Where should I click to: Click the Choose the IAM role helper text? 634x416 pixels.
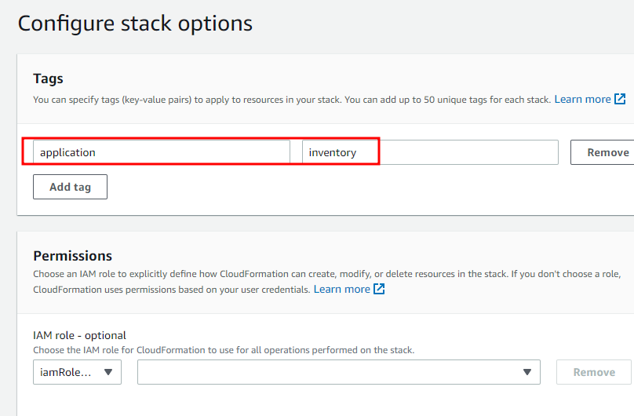[223, 350]
